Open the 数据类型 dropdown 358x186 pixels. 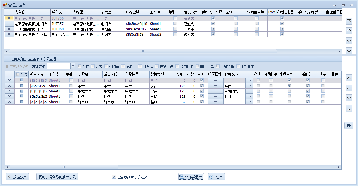(73, 66)
